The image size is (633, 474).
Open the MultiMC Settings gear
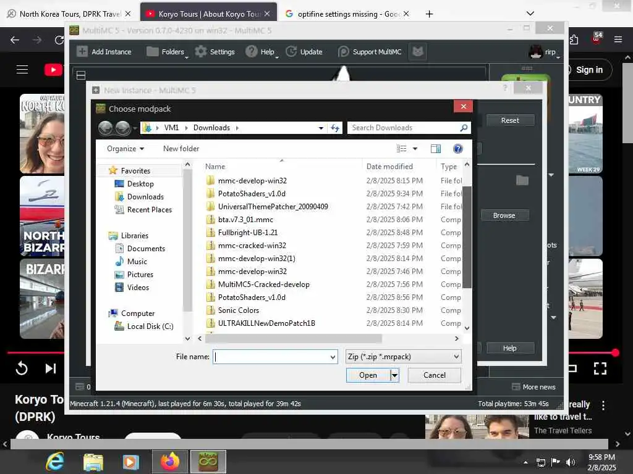point(201,52)
